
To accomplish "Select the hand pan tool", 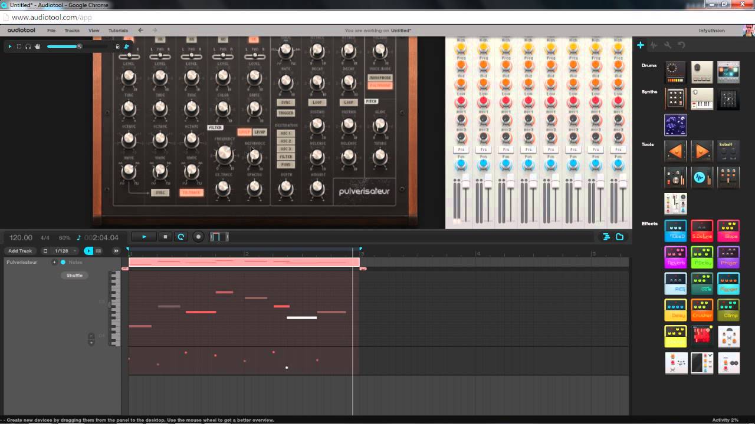I will [37, 46].
